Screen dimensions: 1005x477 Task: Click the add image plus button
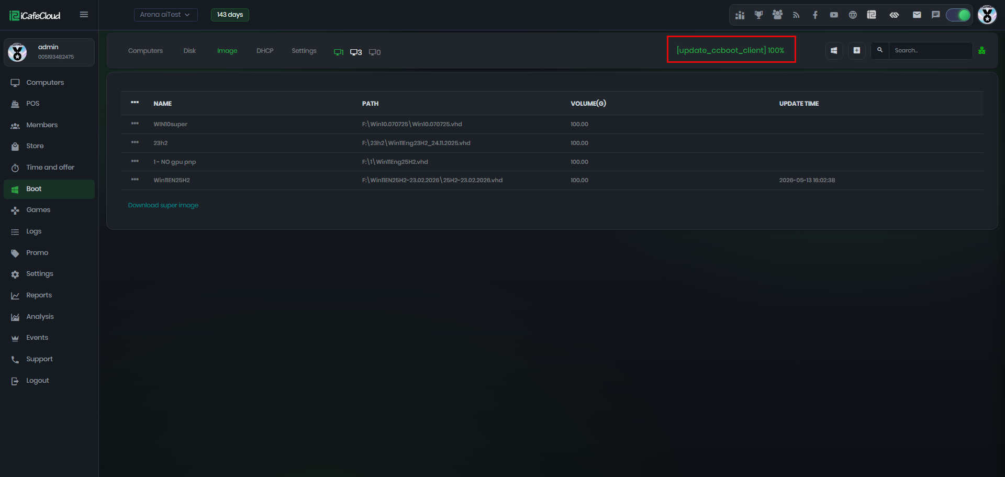tap(857, 51)
